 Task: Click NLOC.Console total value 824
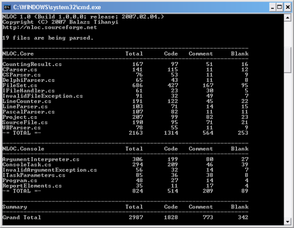(x=138, y=191)
